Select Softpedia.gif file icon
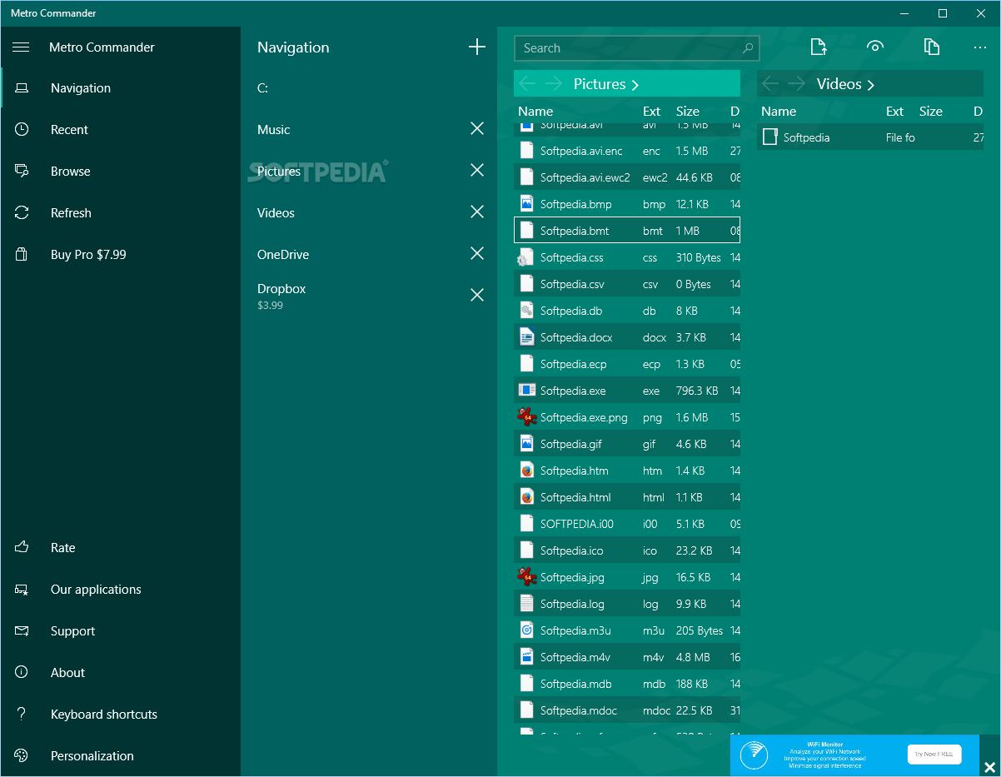This screenshot has height=777, width=1001. tap(526, 443)
